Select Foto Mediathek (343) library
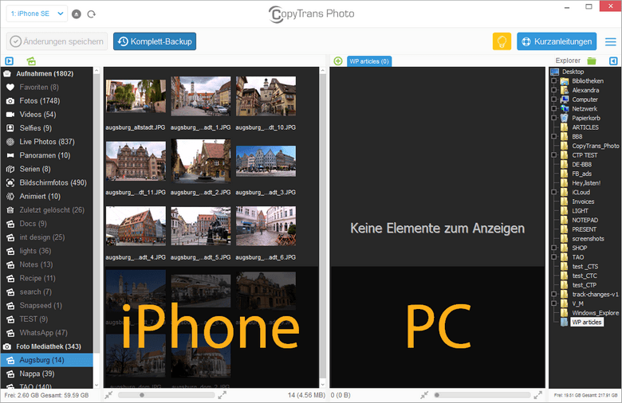This screenshot has width=622, height=403. [x=47, y=346]
